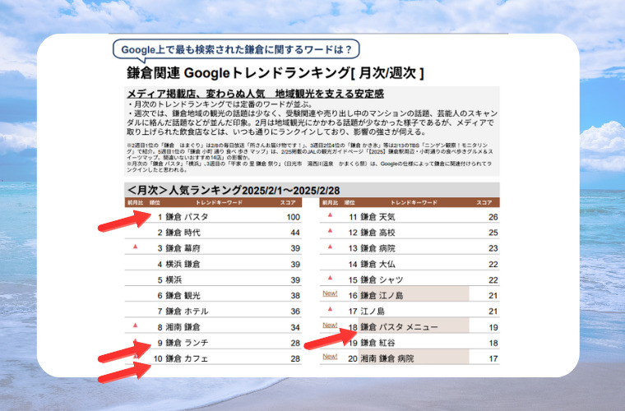Click the score 100 for 鎌倉 パスタ
The image size is (625, 411).
[293, 217]
